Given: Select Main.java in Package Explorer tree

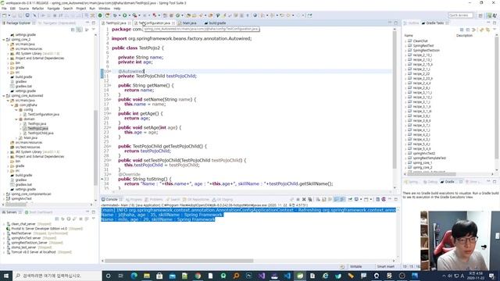Looking at the screenshot, I should pos(30,138).
